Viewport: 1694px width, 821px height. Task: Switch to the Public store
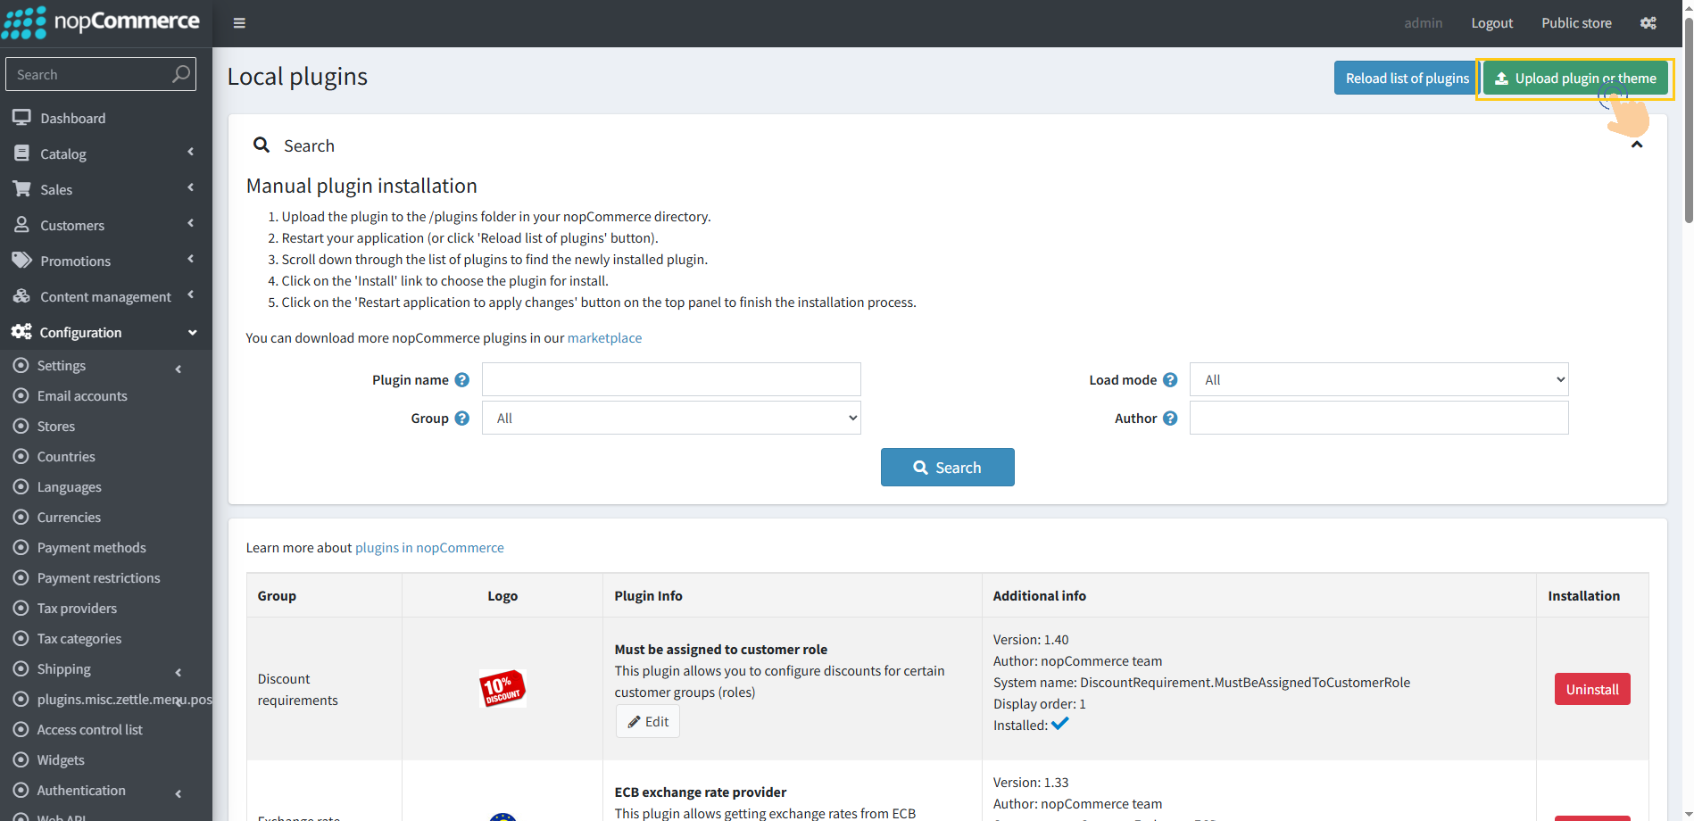[x=1575, y=22]
